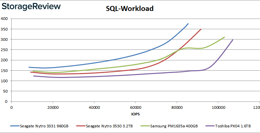Viewport: 260px width, 133px height.
Task: Click the IOPS axis label
Action: coord(135,114)
